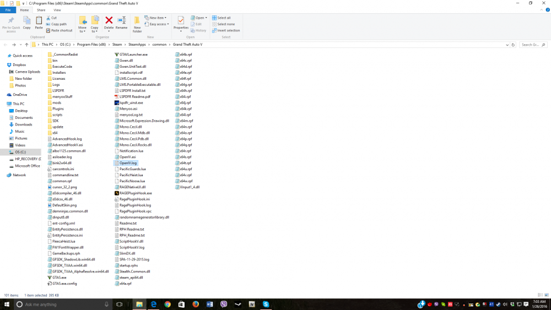
Task: Expand the Easy access dropdown
Action: click(156, 24)
